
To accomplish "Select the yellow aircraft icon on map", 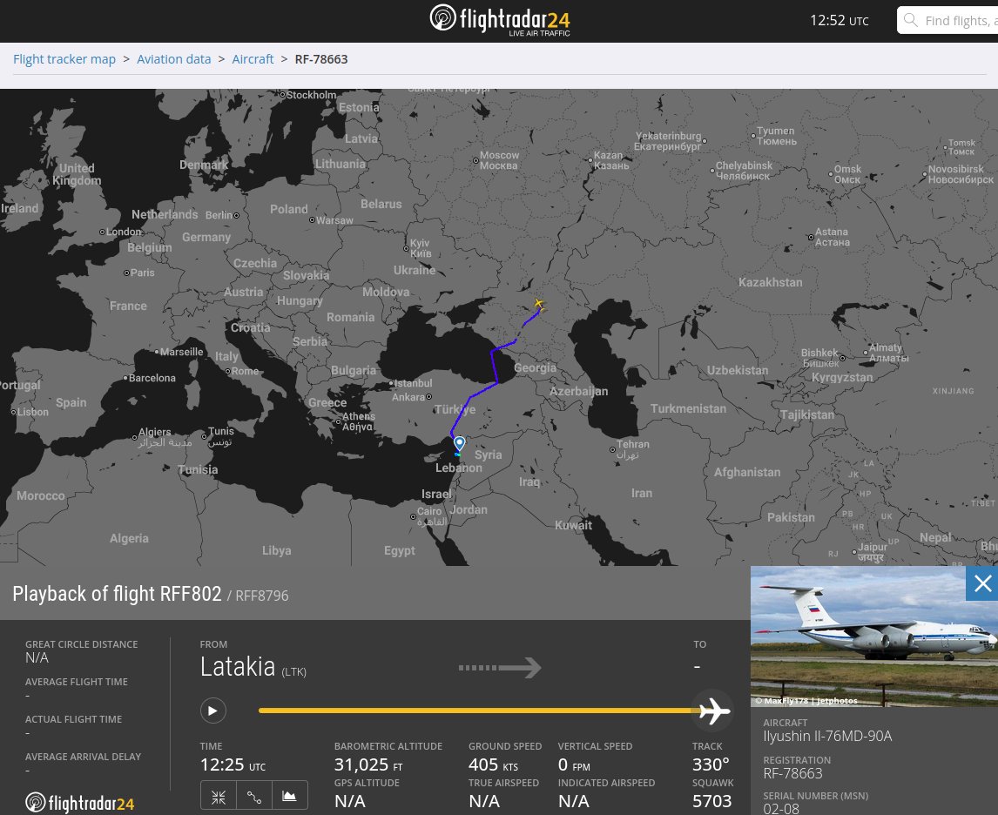I will click(539, 304).
